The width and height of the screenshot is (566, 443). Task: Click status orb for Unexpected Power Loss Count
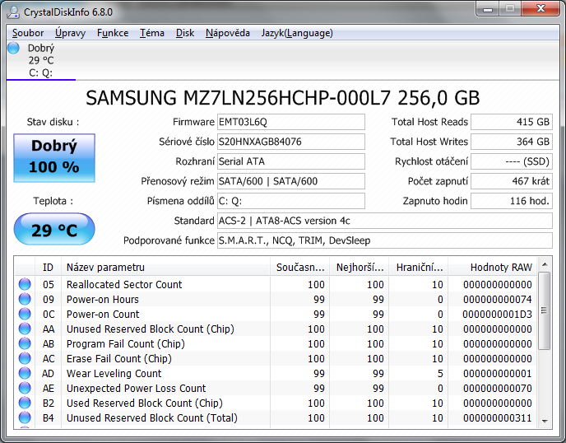[x=25, y=389]
